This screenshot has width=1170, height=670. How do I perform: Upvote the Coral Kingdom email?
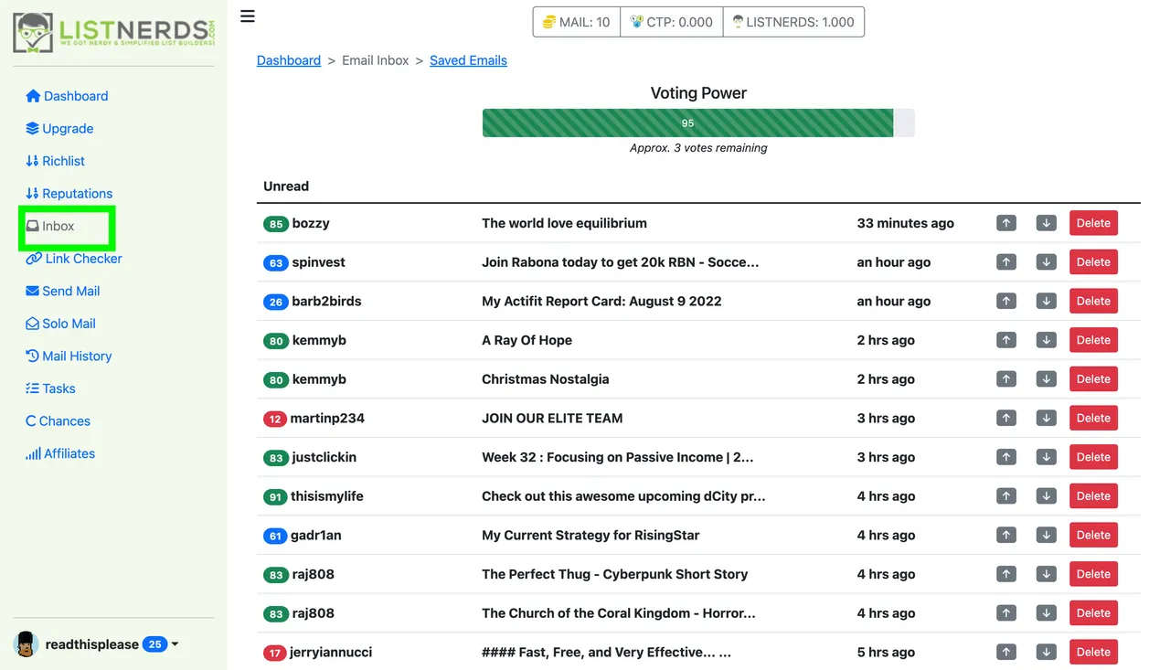(x=1006, y=613)
